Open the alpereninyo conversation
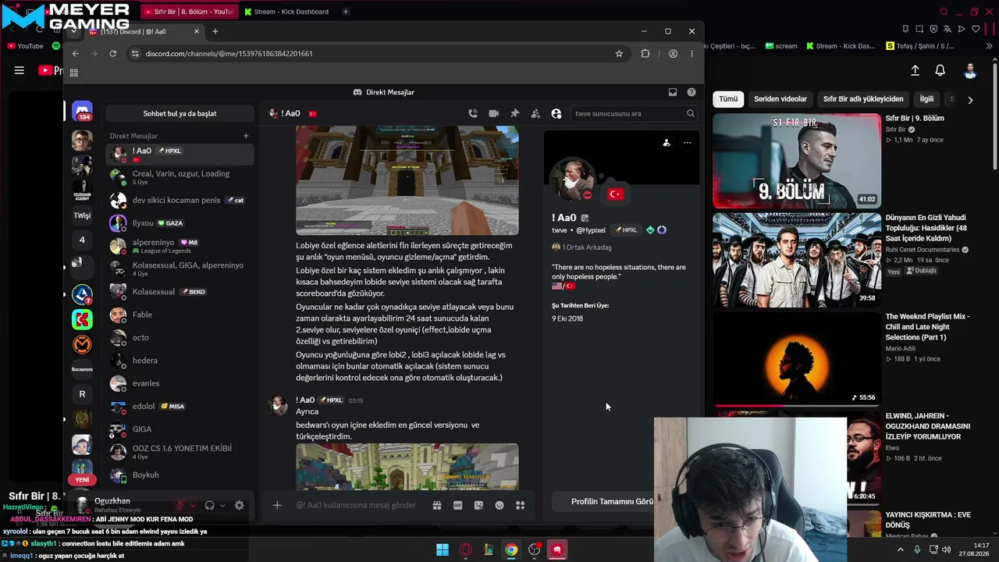The image size is (999, 562). [x=180, y=245]
